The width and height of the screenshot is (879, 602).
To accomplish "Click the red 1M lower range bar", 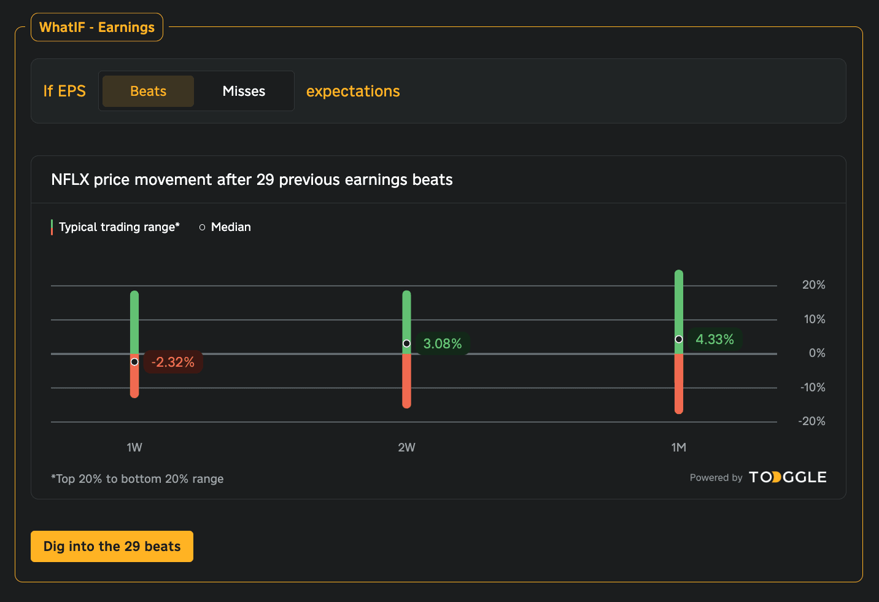I will 679,384.
